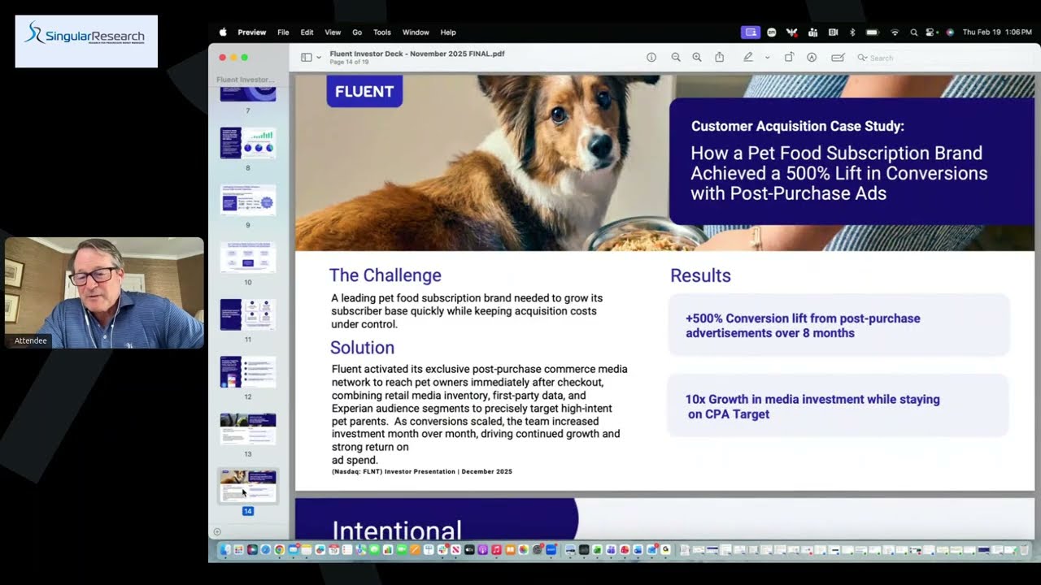The image size is (1041, 585).
Task: Select page 9 thumbnail in sidebar
Action: click(x=248, y=200)
